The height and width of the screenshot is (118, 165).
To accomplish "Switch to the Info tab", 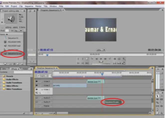I will click(4, 69).
